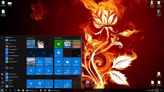Launch qBittorrent tile
Image resolution: width=164 pixels, height=92 pixels.
click(40, 84)
